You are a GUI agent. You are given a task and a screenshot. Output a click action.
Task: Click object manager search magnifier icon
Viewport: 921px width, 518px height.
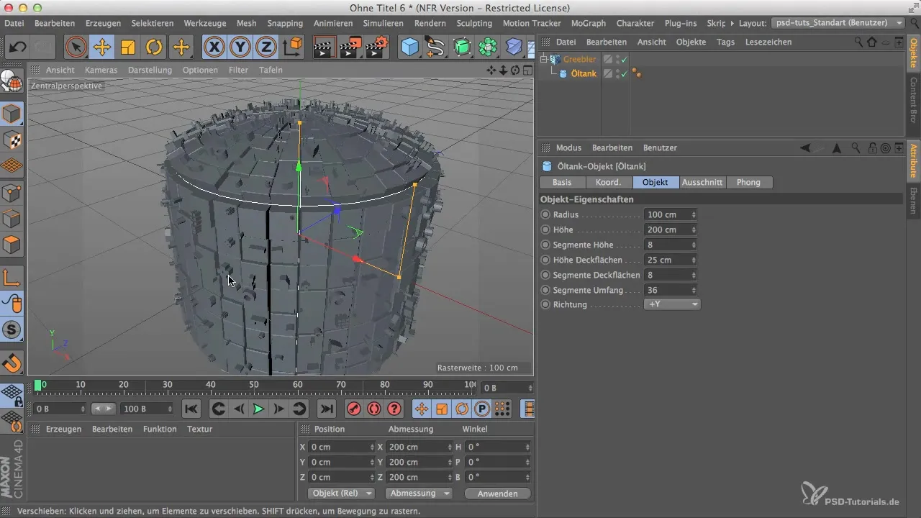(858, 42)
